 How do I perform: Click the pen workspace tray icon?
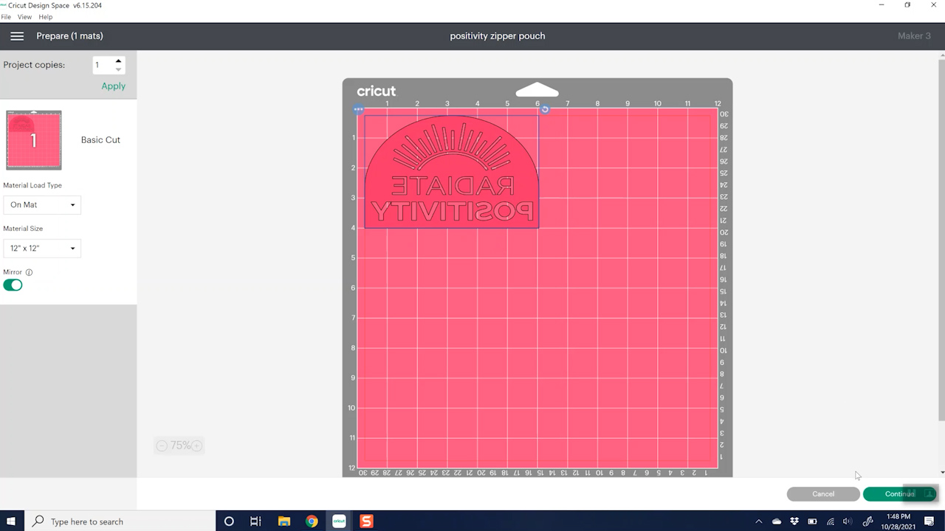click(x=868, y=521)
